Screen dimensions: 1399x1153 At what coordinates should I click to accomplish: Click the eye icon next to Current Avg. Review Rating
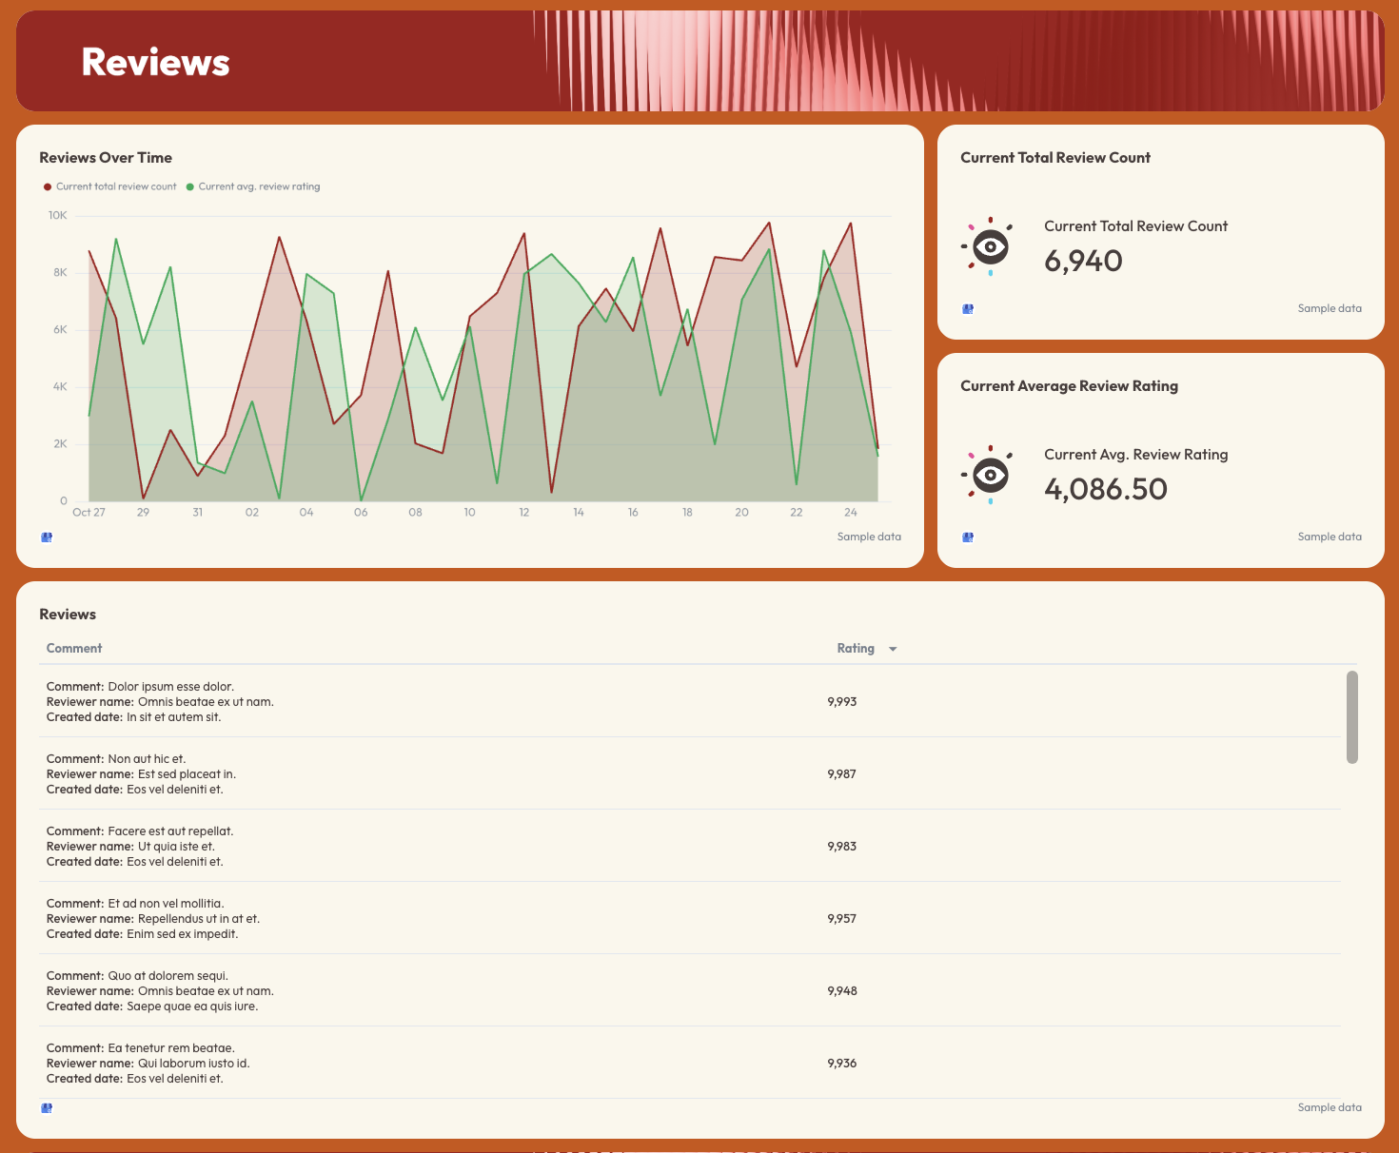[x=990, y=474]
